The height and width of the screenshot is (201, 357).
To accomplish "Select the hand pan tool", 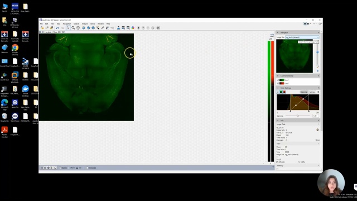I will pos(78,28).
